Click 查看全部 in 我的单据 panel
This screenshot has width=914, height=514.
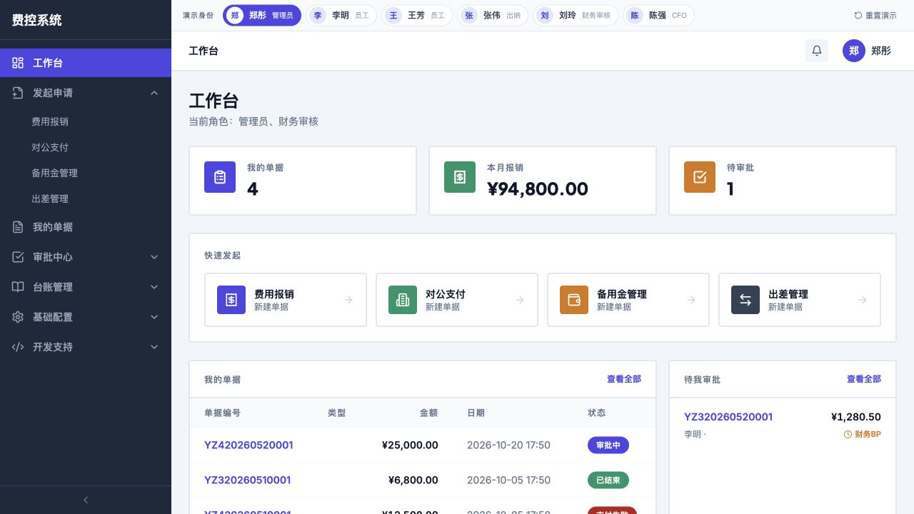[624, 379]
